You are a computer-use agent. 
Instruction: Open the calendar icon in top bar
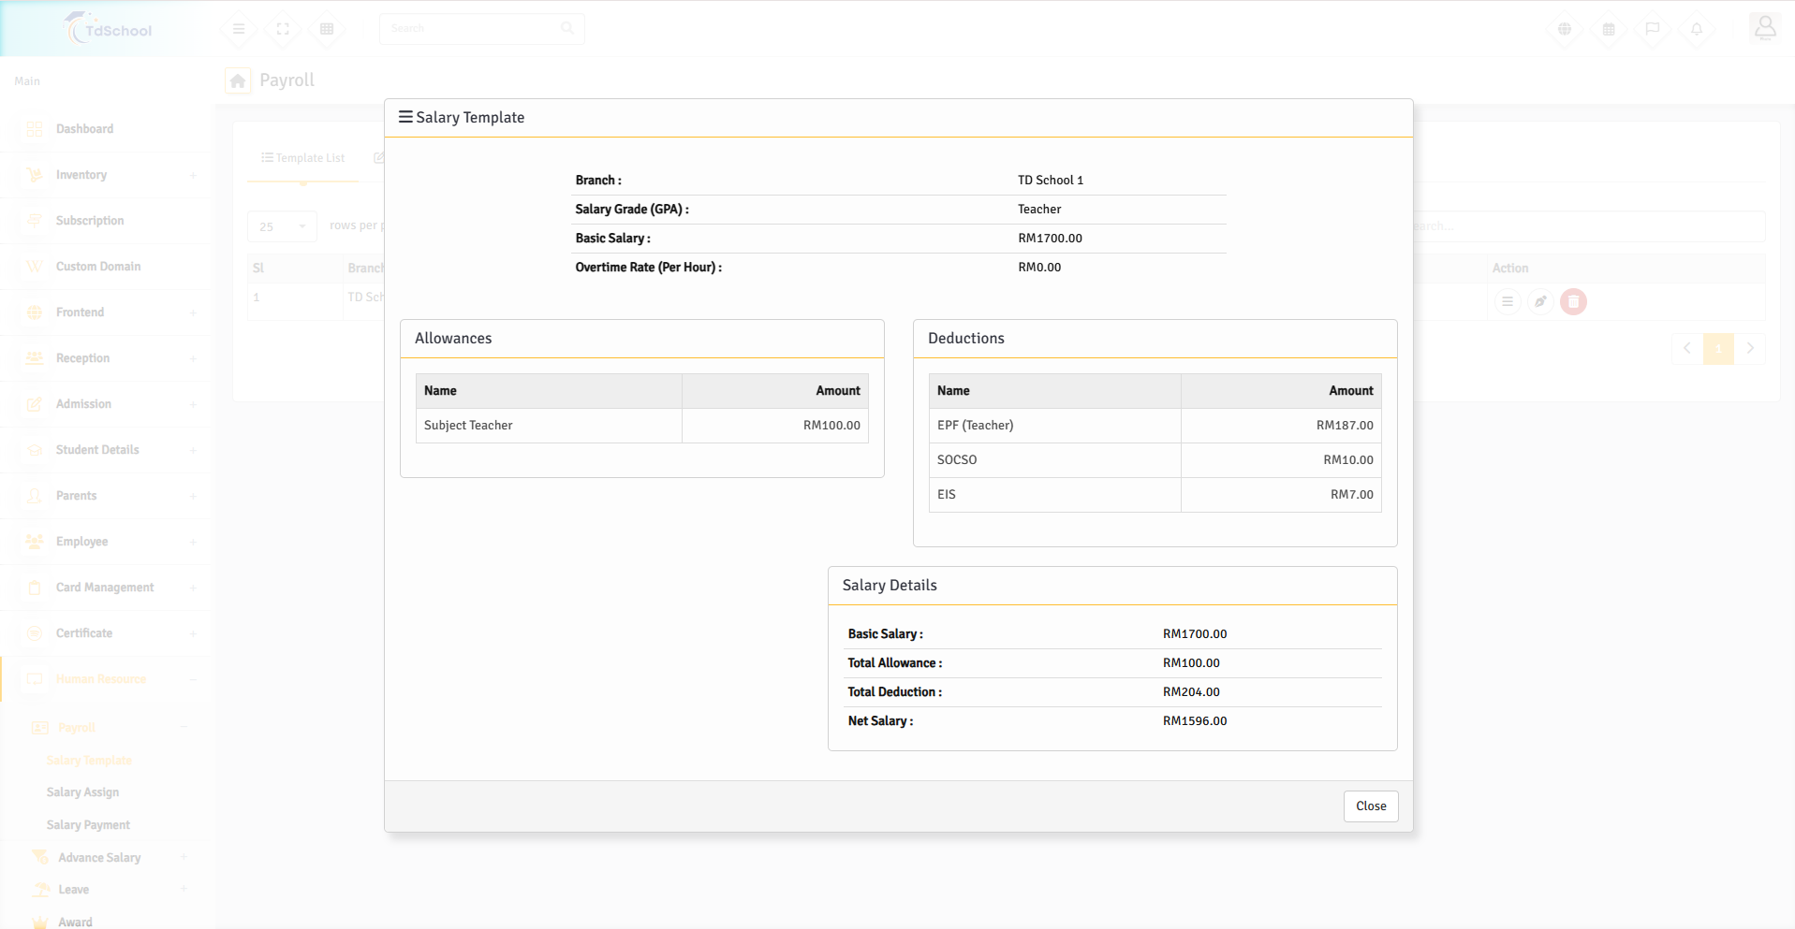(1609, 29)
